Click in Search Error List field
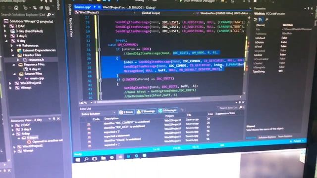317x178 pixels. tap(228, 108)
